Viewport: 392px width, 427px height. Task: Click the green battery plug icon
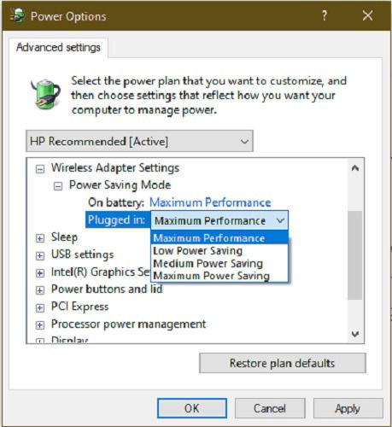click(x=46, y=94)
